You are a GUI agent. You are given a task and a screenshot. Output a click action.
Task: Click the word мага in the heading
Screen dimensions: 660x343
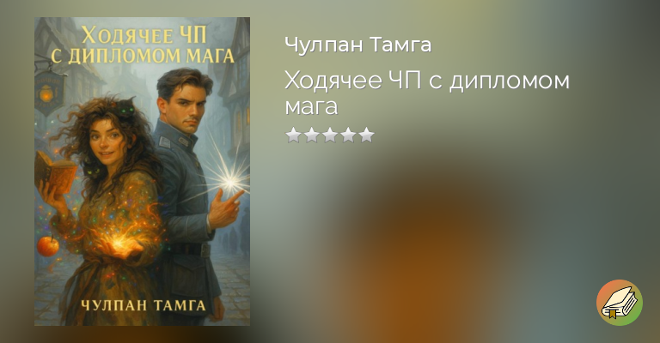[311, 106]
